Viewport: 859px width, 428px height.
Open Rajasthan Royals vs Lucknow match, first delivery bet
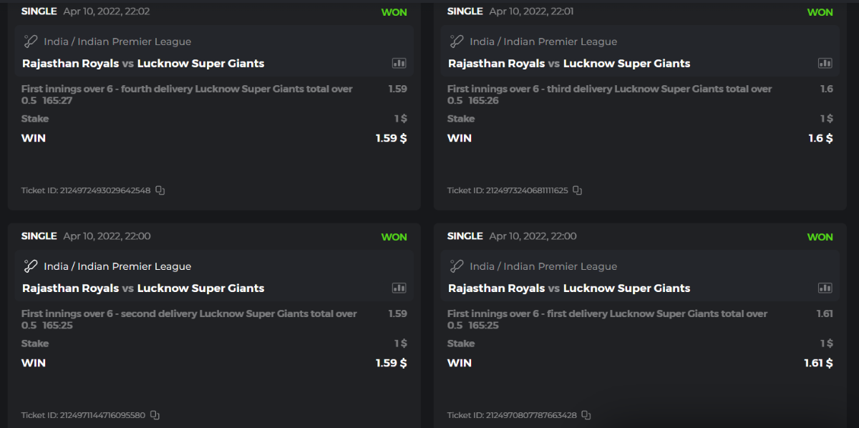pos(569,288)
